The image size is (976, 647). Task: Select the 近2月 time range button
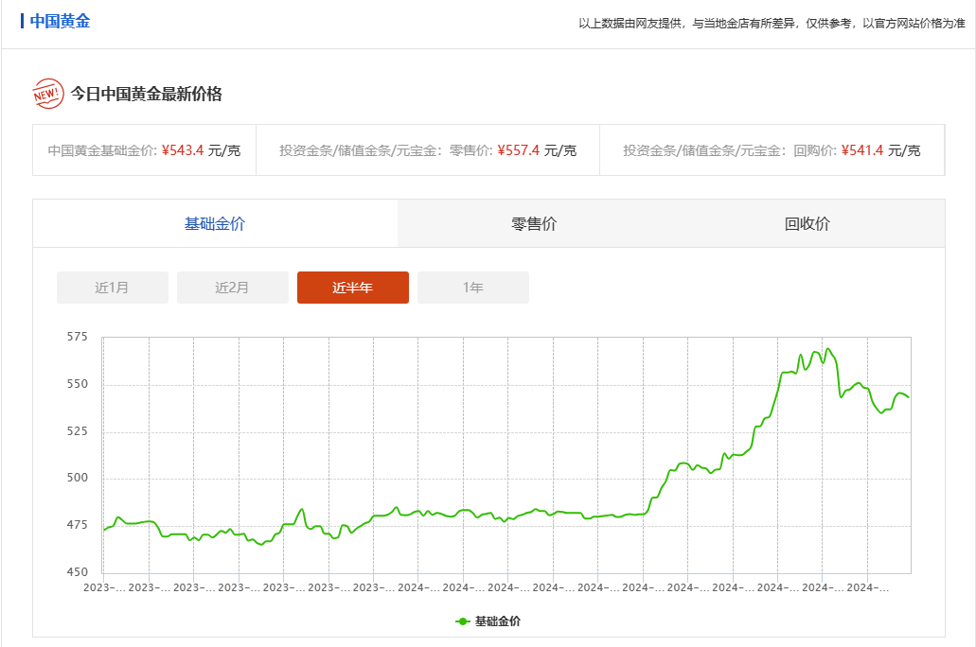233,288
